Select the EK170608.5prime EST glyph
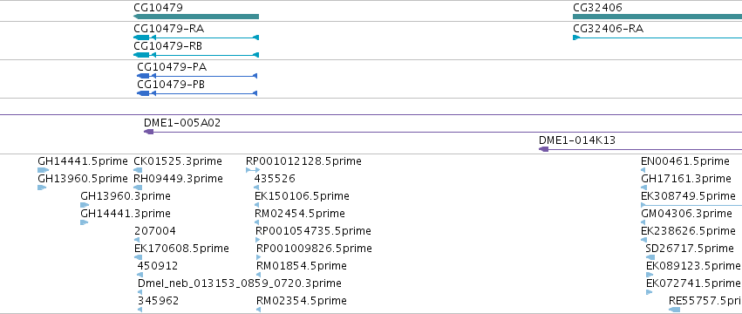 click(138, 257)
